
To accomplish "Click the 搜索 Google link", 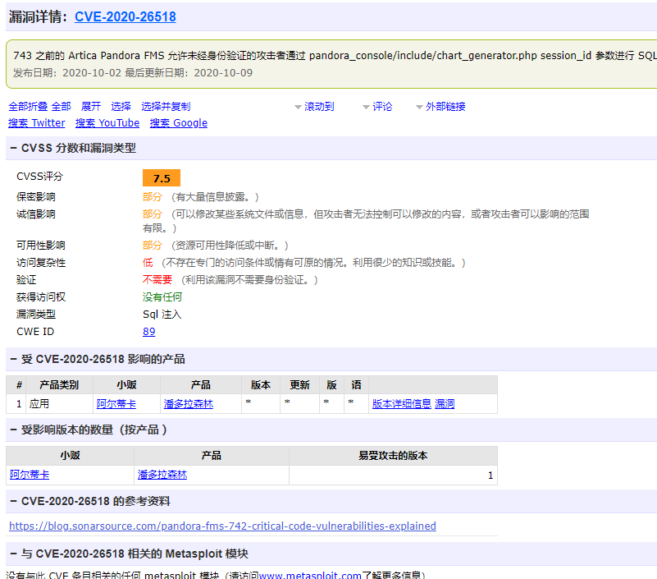I will coord(179,123).
